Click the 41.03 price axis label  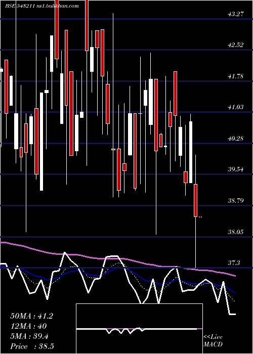[x=236, y=107]
